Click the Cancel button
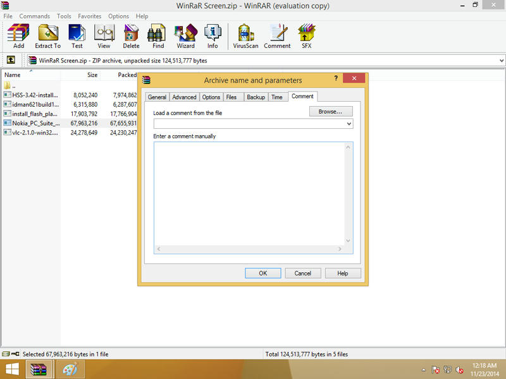 [x=303, y=274]
